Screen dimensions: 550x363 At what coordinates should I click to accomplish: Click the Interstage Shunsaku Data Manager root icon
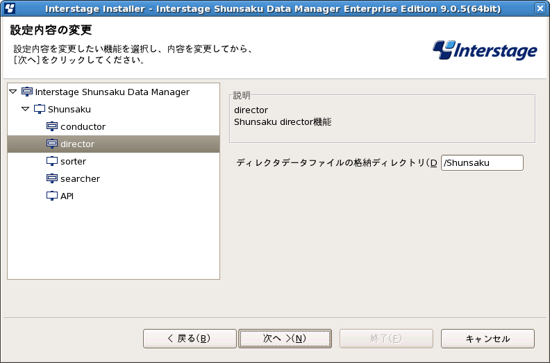click(27, 92)
